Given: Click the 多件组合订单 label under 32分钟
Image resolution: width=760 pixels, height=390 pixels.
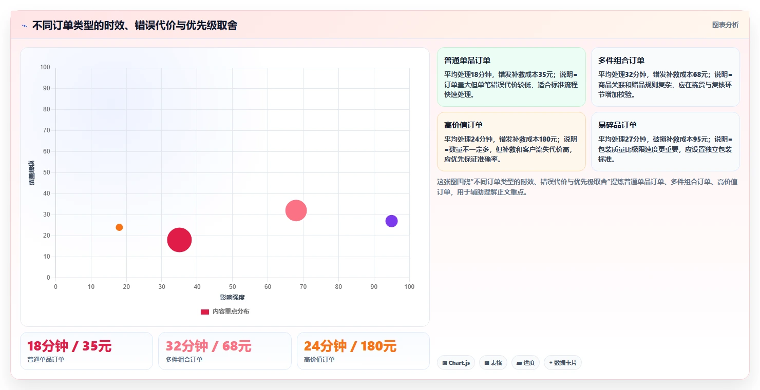Looking at the screenshot, I should click(184, 360).
